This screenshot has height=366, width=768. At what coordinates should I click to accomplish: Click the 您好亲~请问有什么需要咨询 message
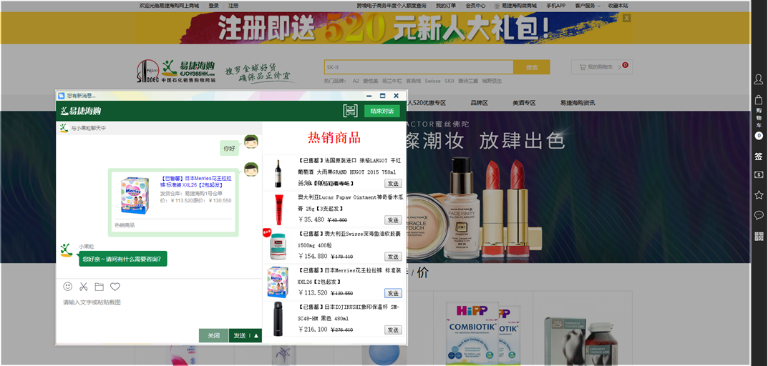123,259
